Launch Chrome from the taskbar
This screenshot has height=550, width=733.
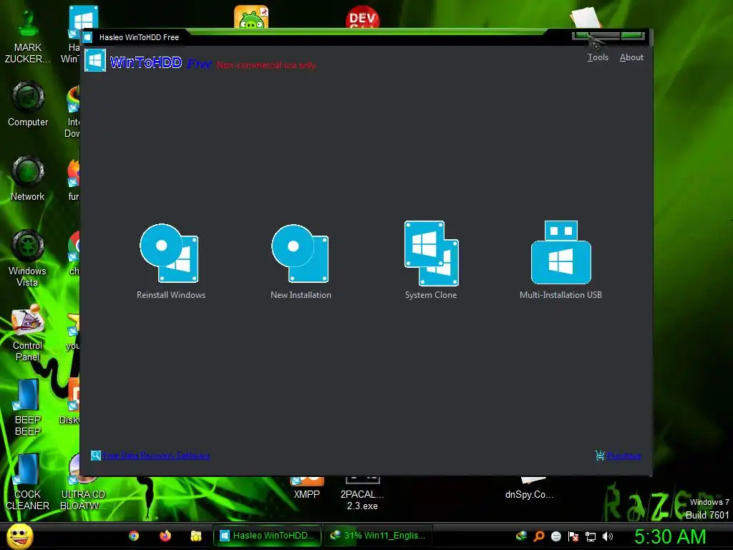tap(134, 536)
